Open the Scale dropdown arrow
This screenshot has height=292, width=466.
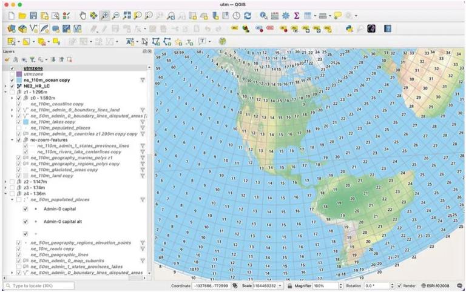click(x=280, y=286)
